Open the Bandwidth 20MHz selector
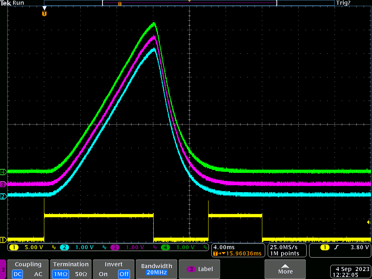Image resolution: width=372 pixels, height=279 pixels. [156, 269]
